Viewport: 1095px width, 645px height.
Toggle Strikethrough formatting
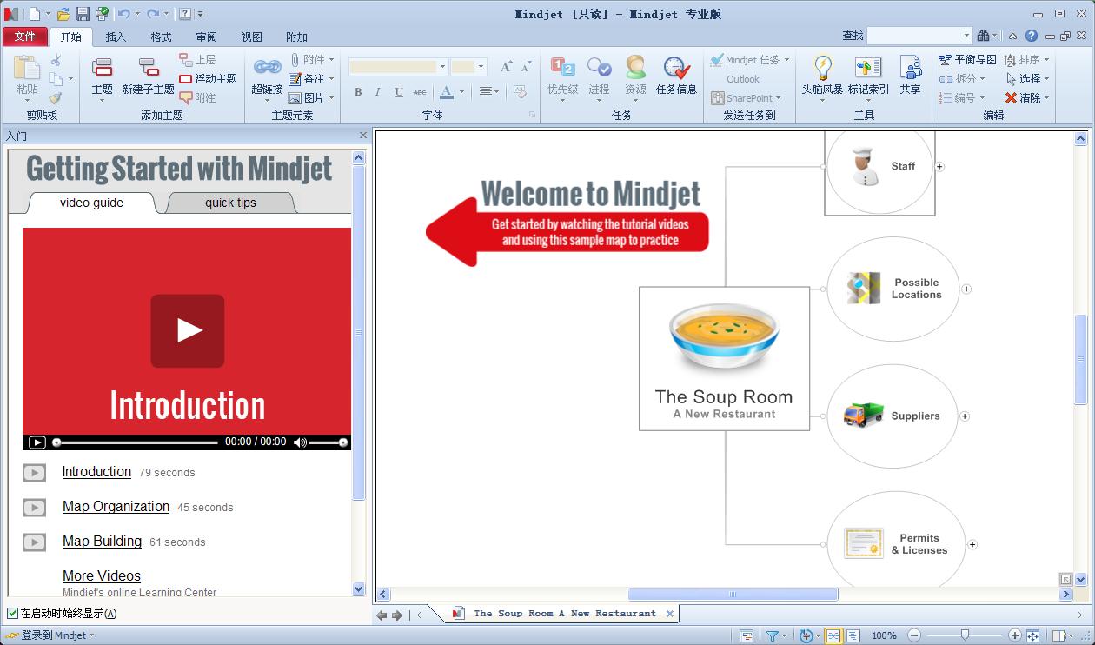coord(420,92)
